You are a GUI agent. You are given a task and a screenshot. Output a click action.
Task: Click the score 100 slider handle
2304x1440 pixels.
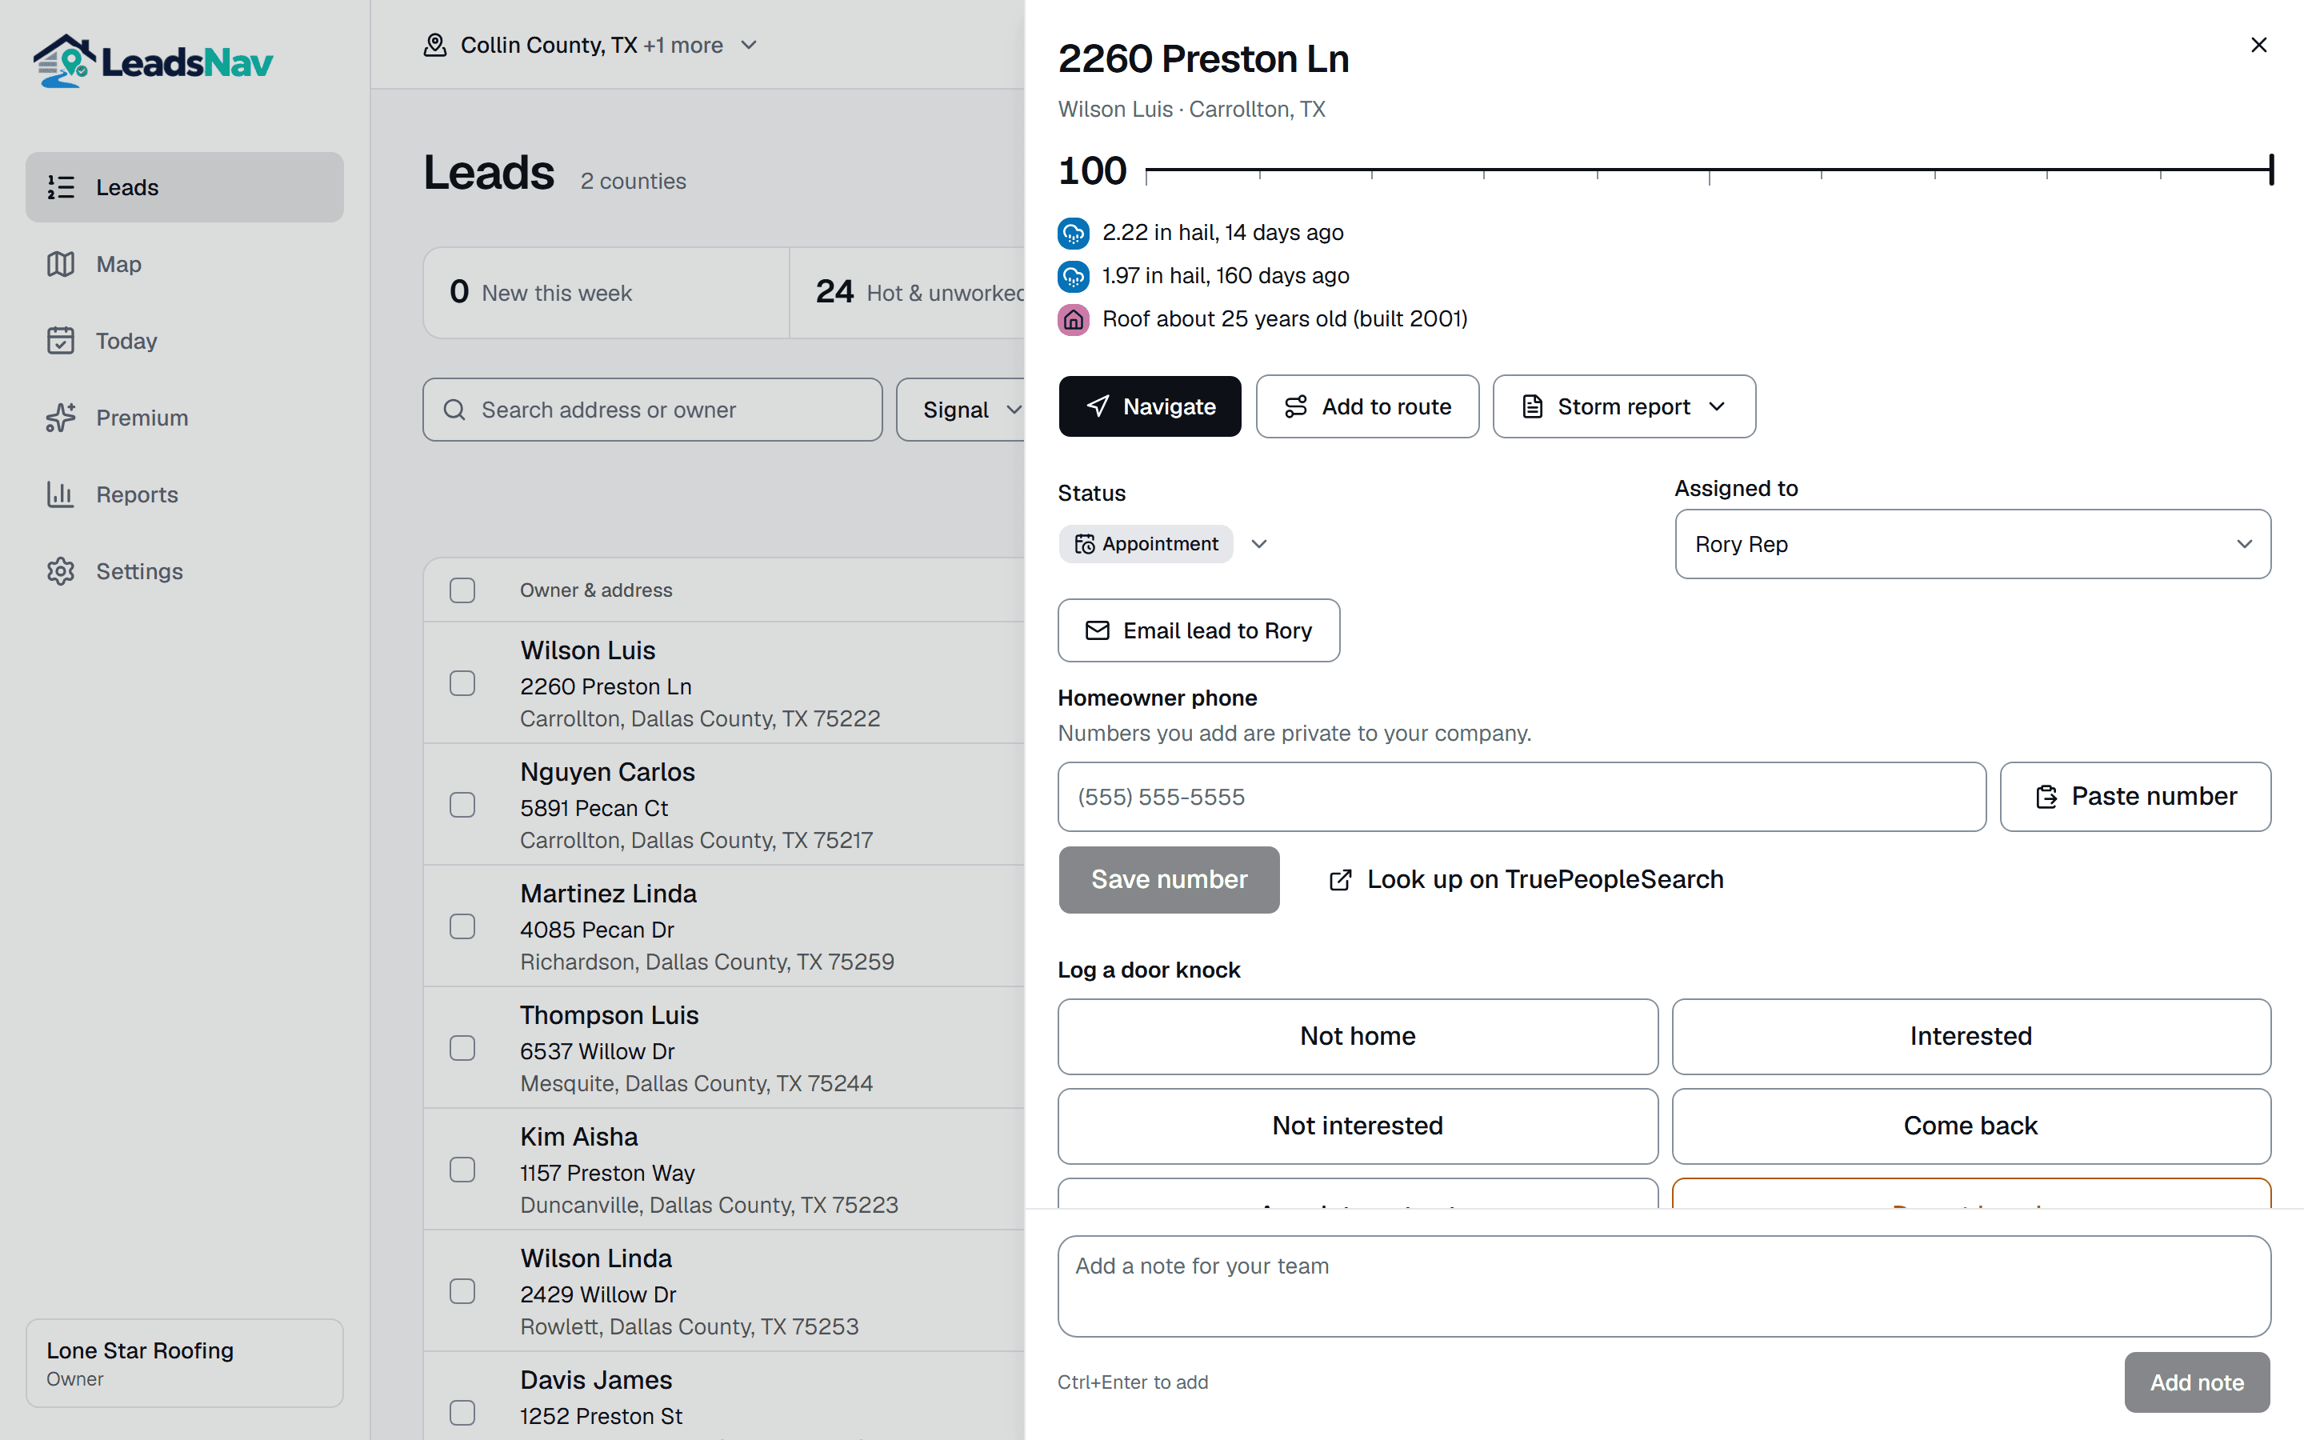(x=2270, y=170)
